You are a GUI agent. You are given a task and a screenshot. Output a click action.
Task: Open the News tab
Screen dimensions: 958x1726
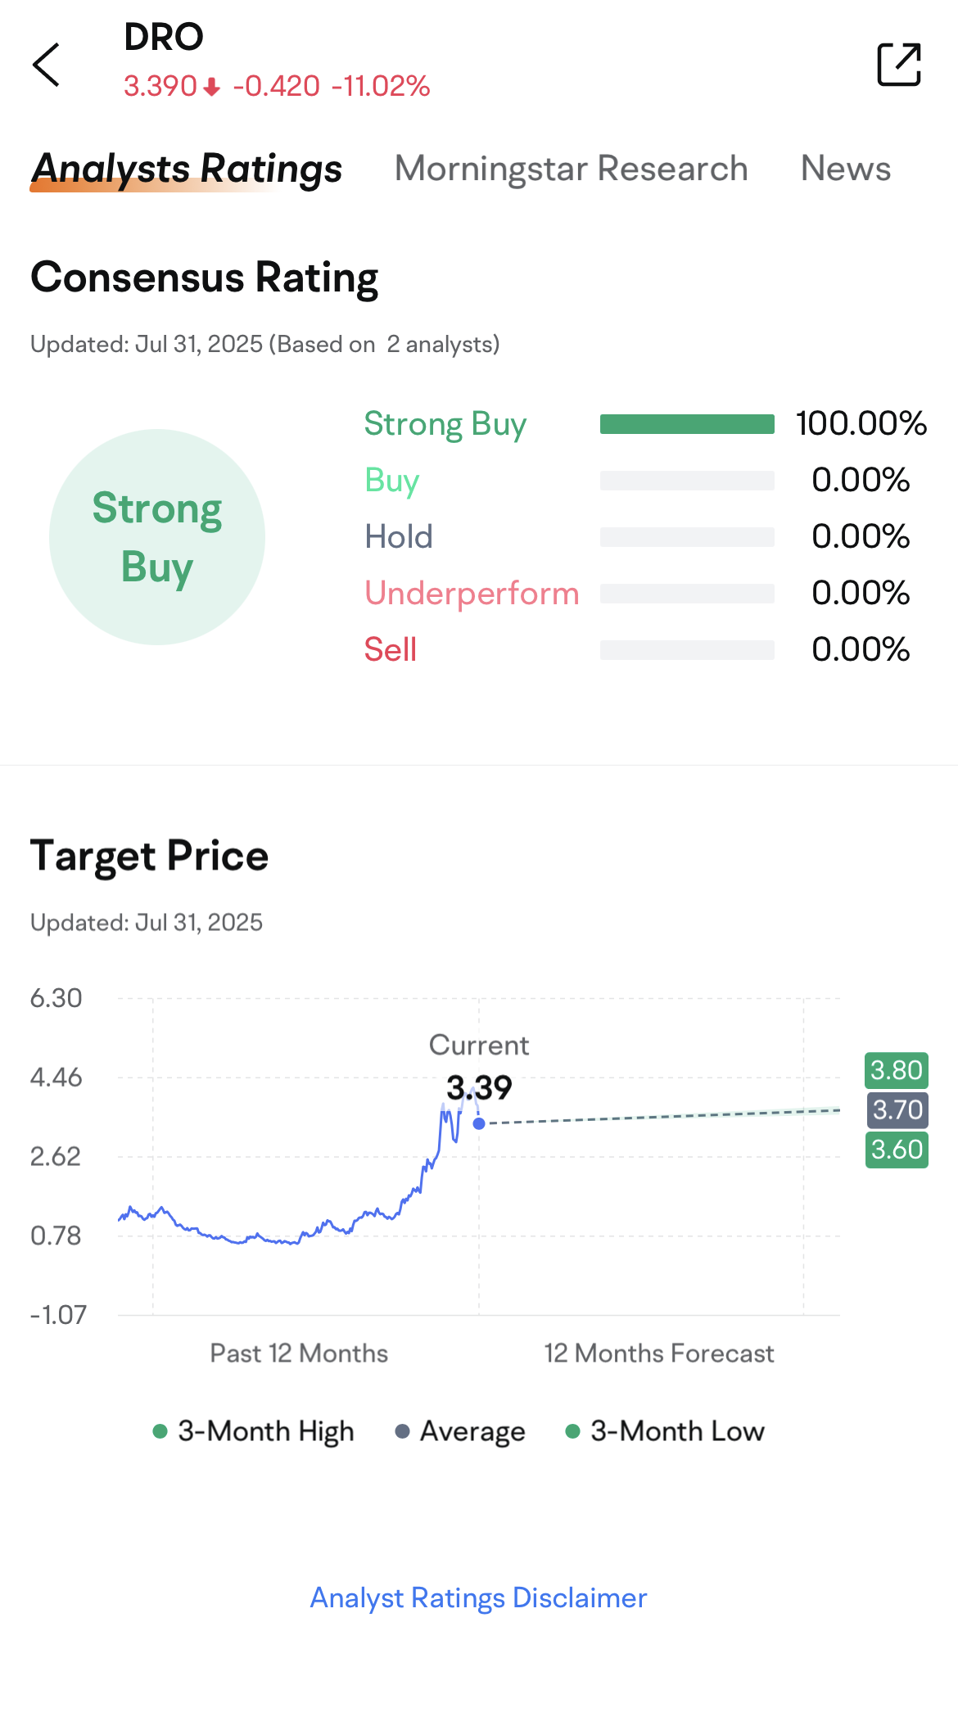(x=845, y=169)
